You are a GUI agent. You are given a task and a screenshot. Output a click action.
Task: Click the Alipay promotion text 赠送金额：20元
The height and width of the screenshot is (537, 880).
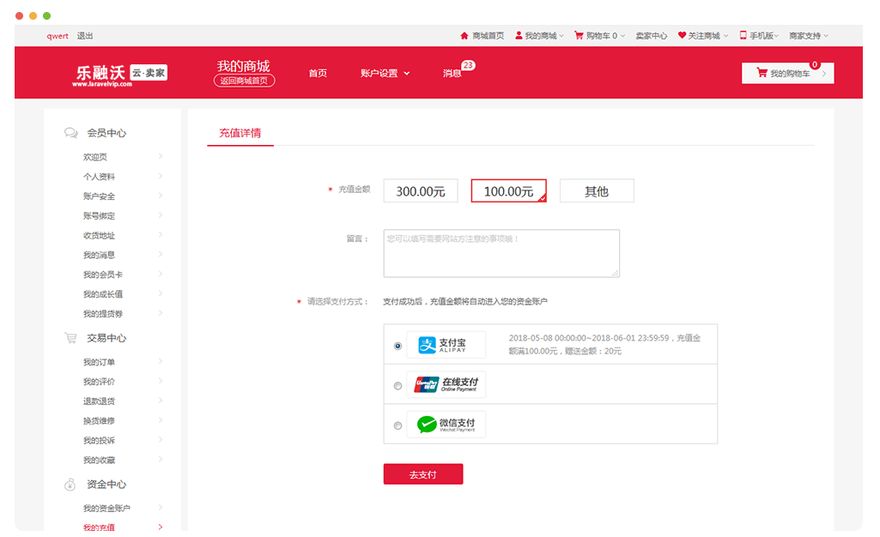coord(593,352)
